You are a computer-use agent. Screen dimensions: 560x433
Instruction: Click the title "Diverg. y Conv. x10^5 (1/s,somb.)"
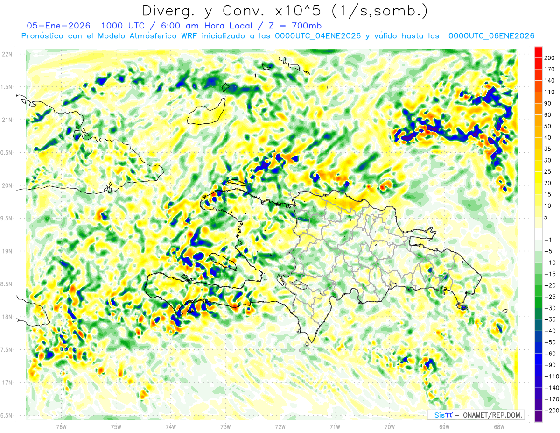(x=285, y=10)
